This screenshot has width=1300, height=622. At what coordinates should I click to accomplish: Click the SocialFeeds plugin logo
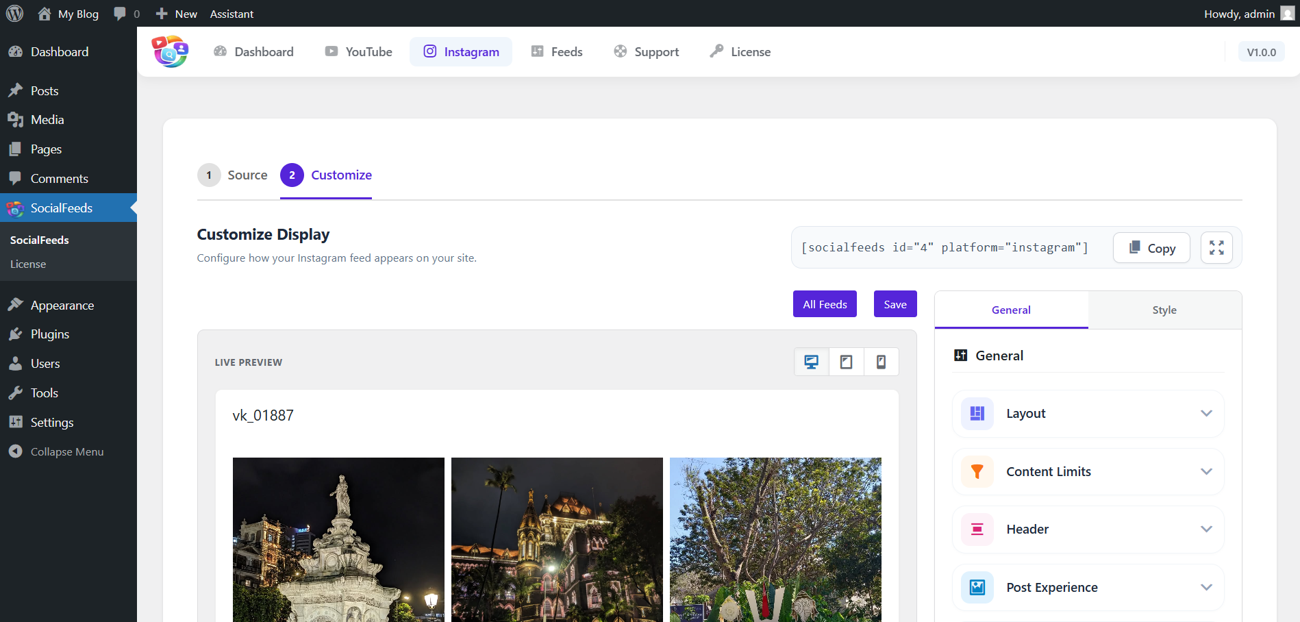[170, 51]
